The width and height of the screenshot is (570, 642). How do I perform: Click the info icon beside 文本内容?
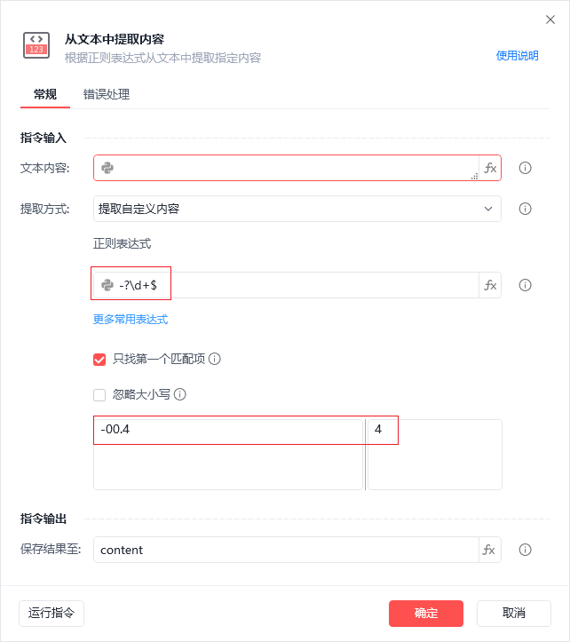point(525,168)
